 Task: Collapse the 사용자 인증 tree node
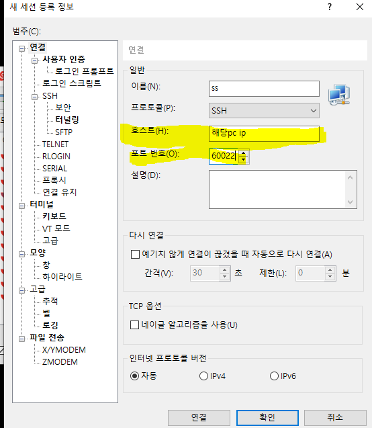[x=34, y=60]
